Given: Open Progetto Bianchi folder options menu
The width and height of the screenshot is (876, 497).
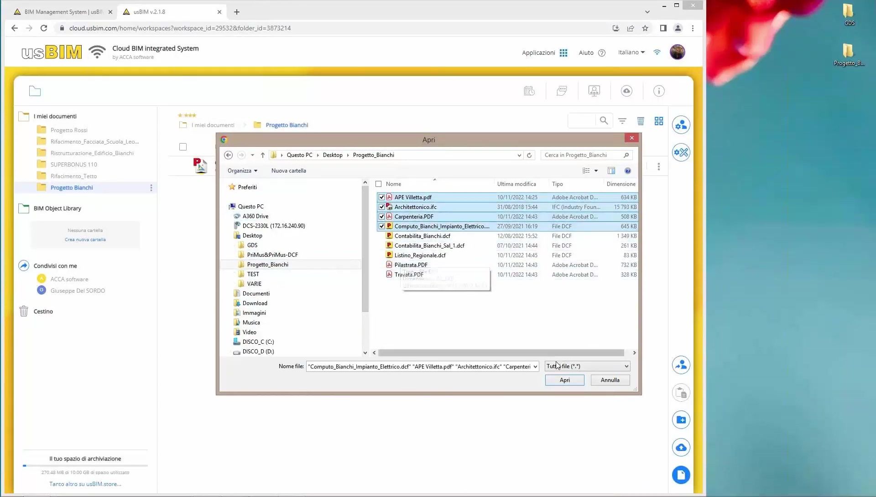Looking at the screenshot, I should [151, 188].
